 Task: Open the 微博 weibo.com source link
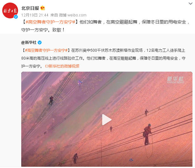73,15
